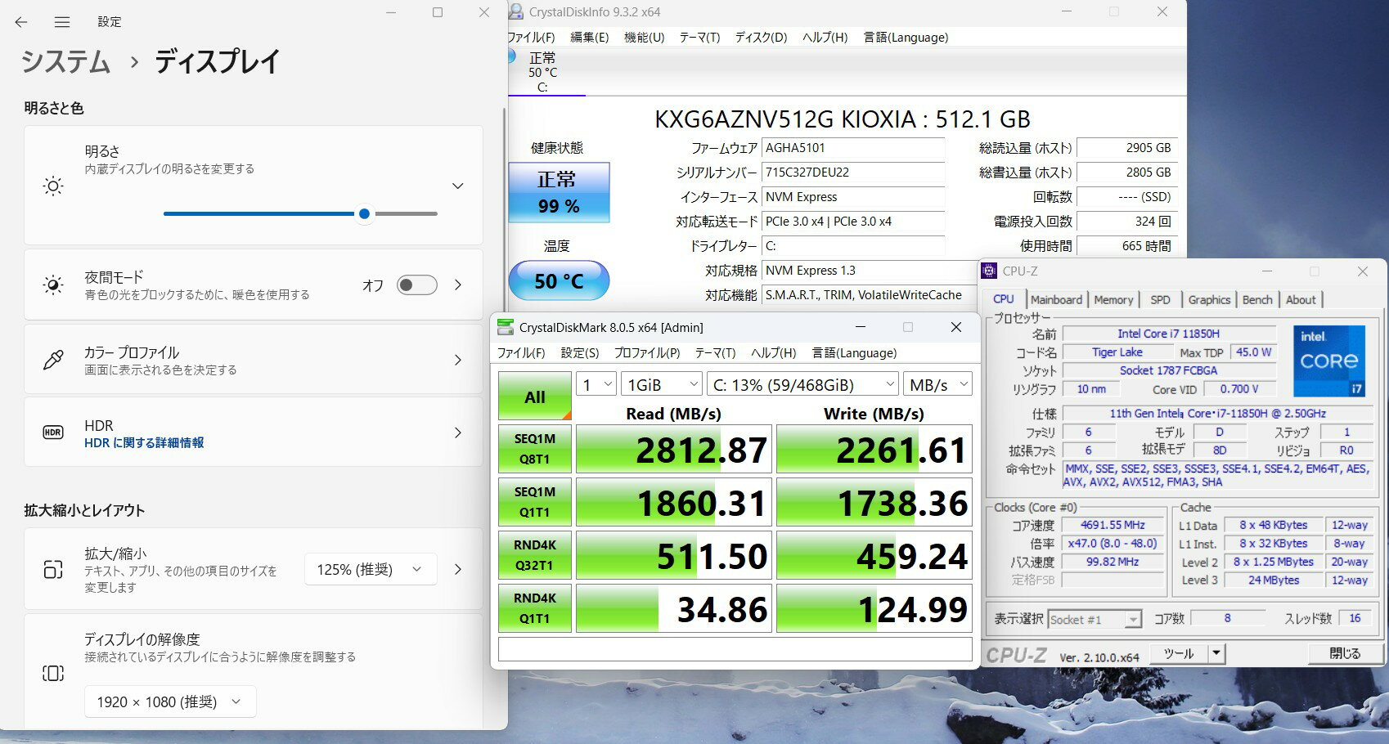Click the scale and layout icon
1389x744 pixels.
(53, 569)
